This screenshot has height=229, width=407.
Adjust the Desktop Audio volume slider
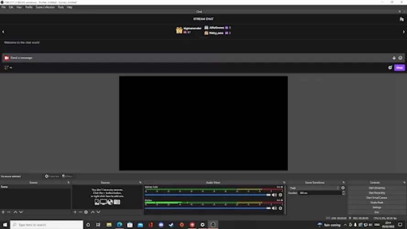[x=208, y=195]
